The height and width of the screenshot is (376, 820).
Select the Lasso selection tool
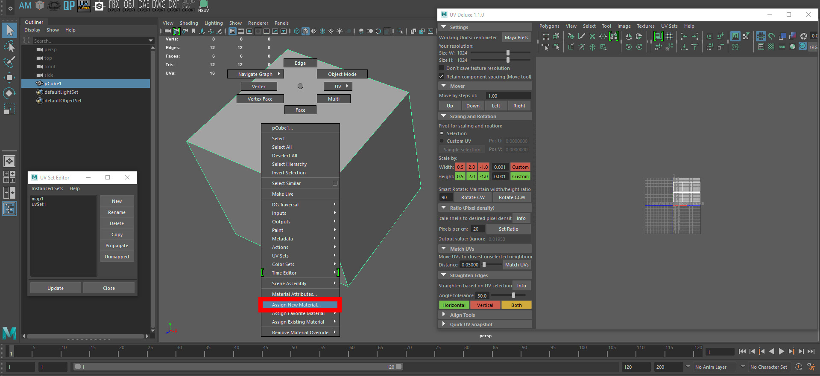[9, 46]
